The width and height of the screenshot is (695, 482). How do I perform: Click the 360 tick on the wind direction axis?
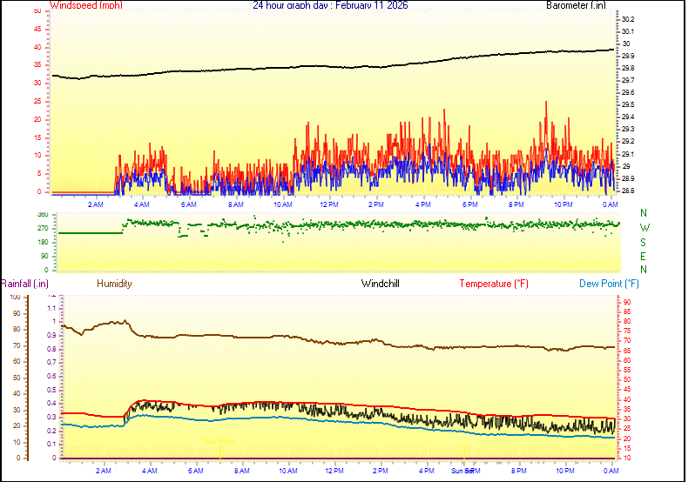coord(43,214)
